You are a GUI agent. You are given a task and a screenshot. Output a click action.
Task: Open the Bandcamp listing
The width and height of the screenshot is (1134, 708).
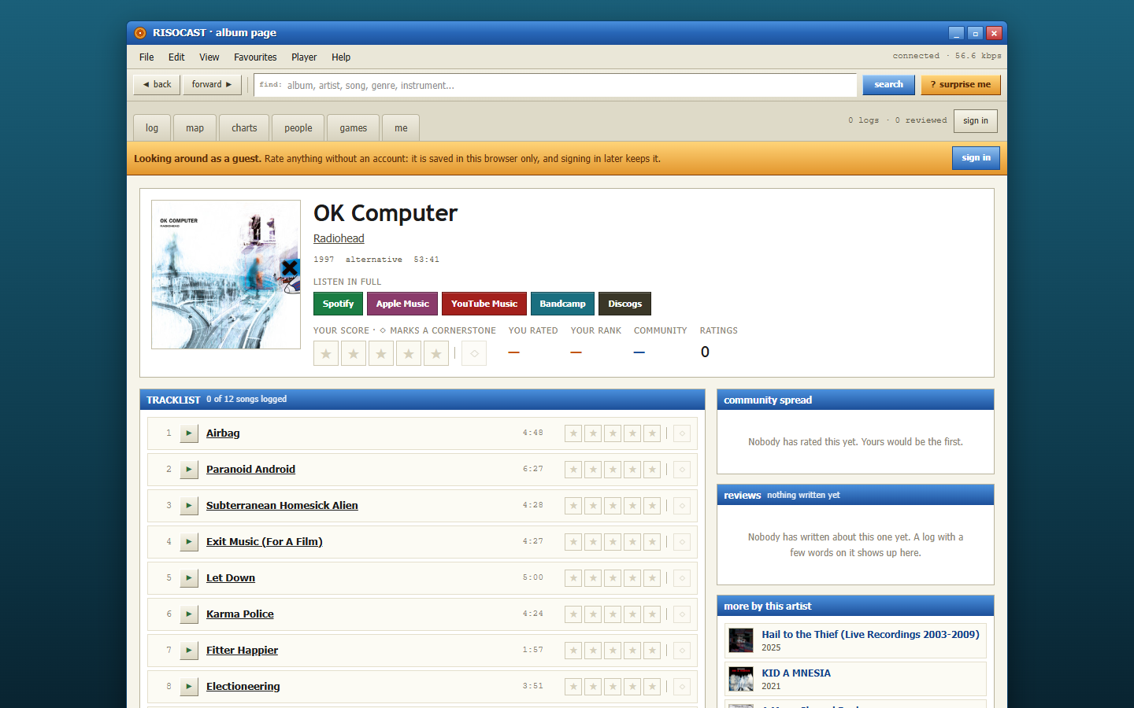click(x=562, y=304)
